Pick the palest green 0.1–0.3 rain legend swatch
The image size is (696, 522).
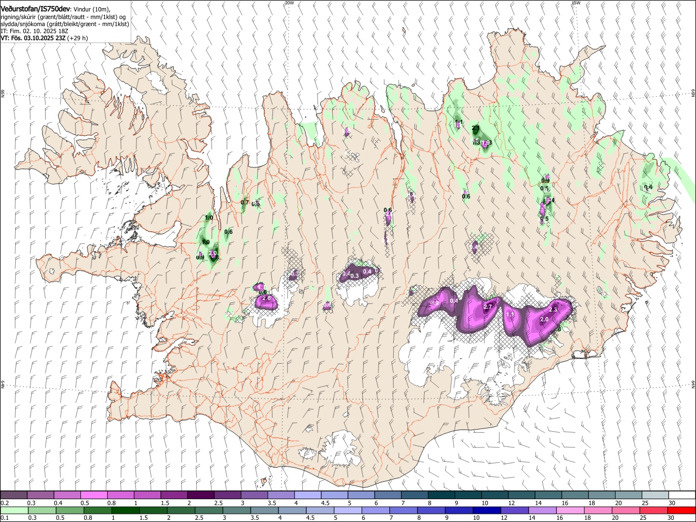[x=14, y=511]
